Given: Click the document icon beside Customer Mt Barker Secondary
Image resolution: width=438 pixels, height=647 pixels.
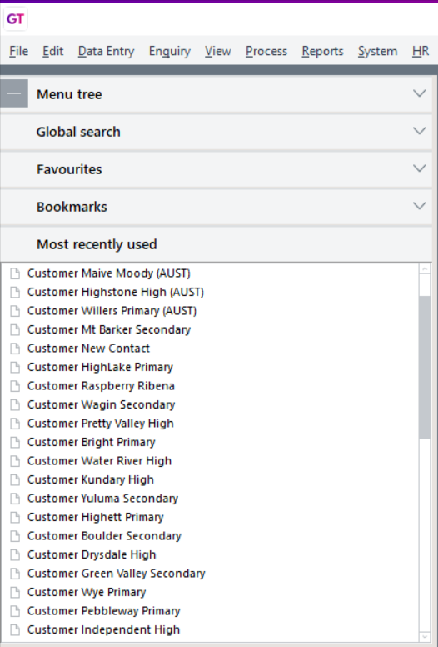Looking at the screenshot, I should point(15,329).
